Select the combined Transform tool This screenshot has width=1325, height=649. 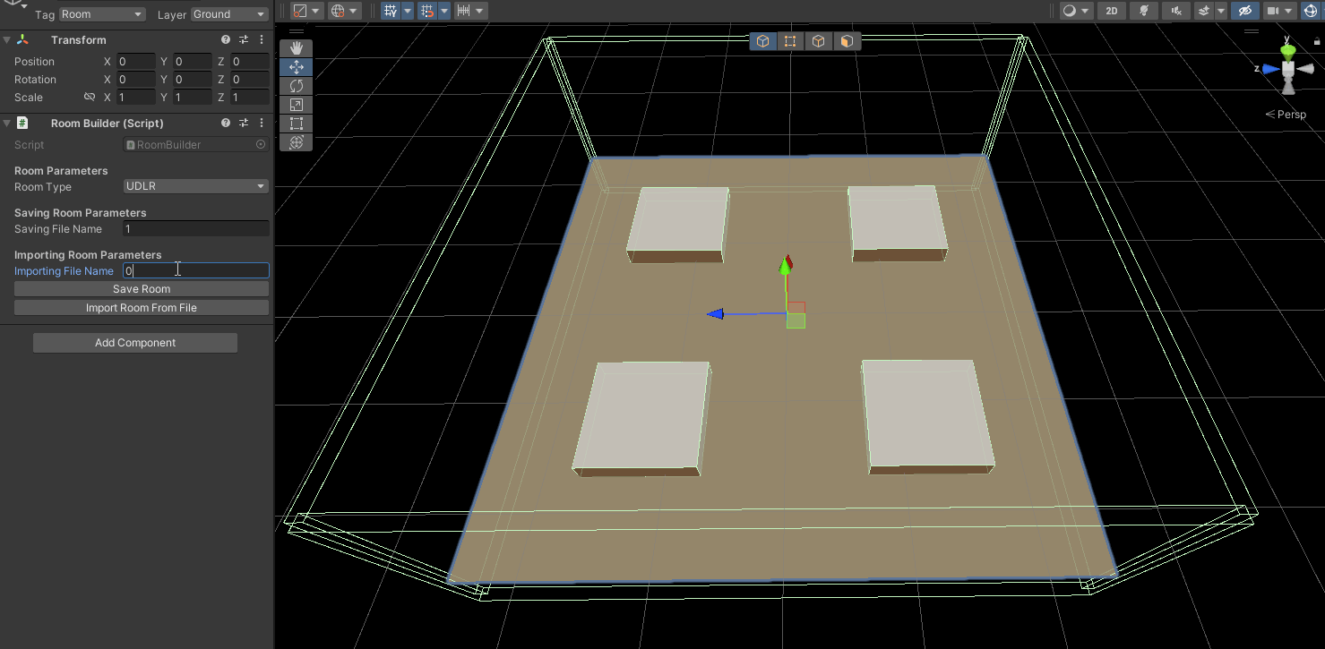click(296, 142)
